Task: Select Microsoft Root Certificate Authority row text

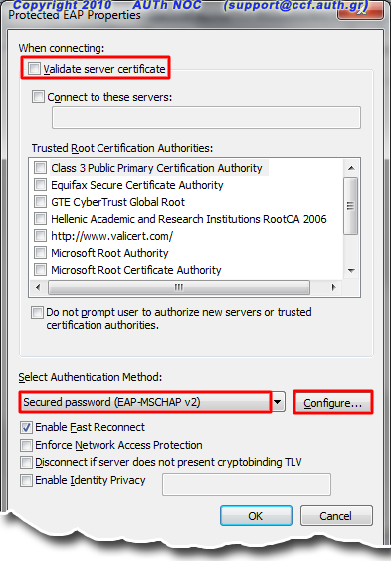Action: [136, 270]
